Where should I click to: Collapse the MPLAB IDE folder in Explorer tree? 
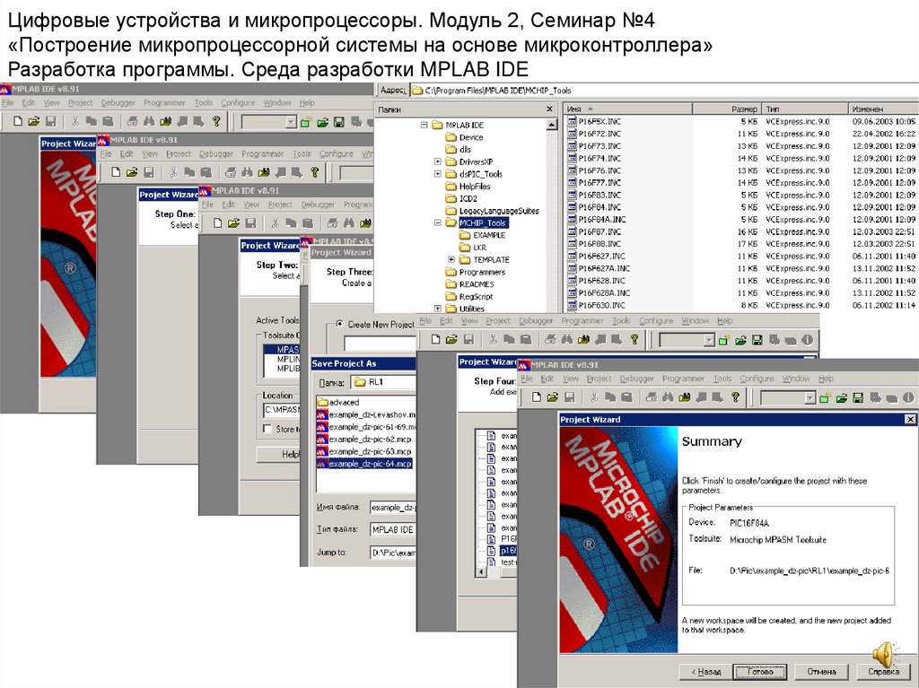click(424, 125)
